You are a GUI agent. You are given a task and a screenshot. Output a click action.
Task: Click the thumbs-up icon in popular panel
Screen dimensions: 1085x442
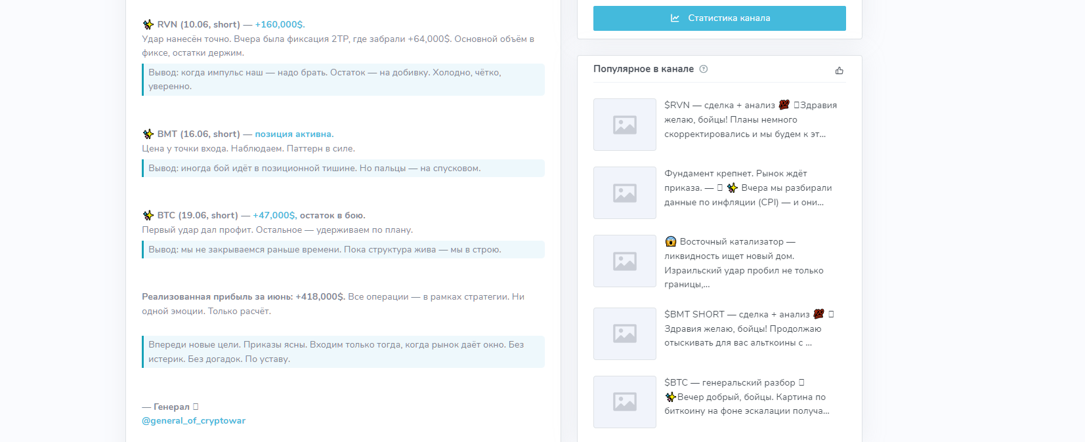click(839, 70)
